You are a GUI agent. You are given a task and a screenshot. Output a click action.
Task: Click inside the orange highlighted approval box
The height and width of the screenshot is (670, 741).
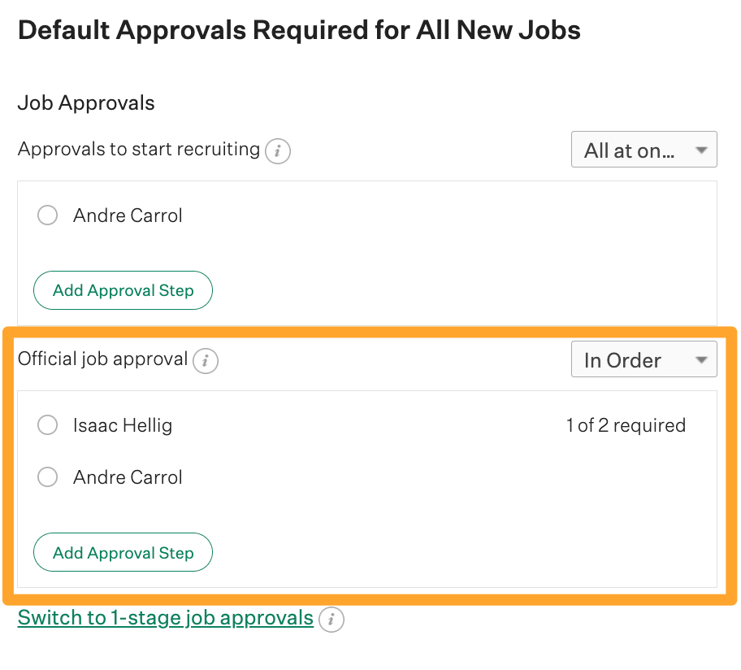[x=366, y=504]
